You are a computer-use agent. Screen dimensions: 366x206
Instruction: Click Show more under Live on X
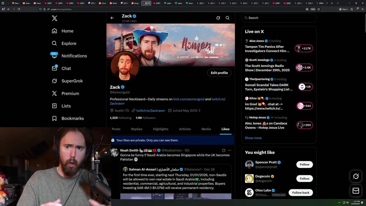click(x=253, y=138)
